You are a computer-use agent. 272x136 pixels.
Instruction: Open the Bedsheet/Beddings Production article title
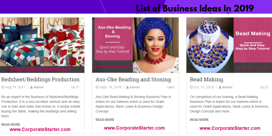[x=40, y=79]
